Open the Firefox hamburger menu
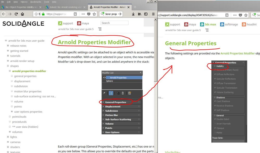Viewport: 260px width, 153px height. point(153,14)
